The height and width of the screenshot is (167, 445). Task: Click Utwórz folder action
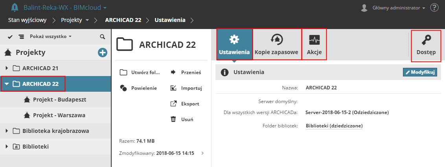tap(140, 73)
